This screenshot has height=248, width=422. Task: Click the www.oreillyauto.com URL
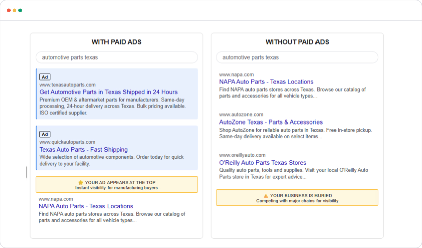tap(242, 155)
